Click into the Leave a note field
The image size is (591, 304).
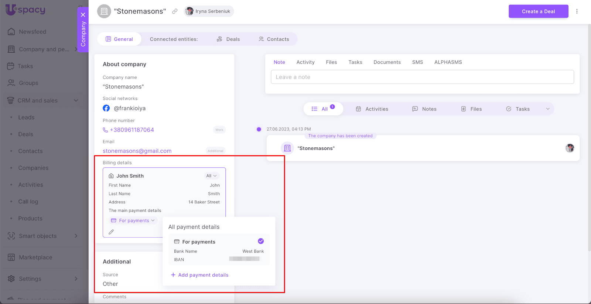(x=422, y=77)
